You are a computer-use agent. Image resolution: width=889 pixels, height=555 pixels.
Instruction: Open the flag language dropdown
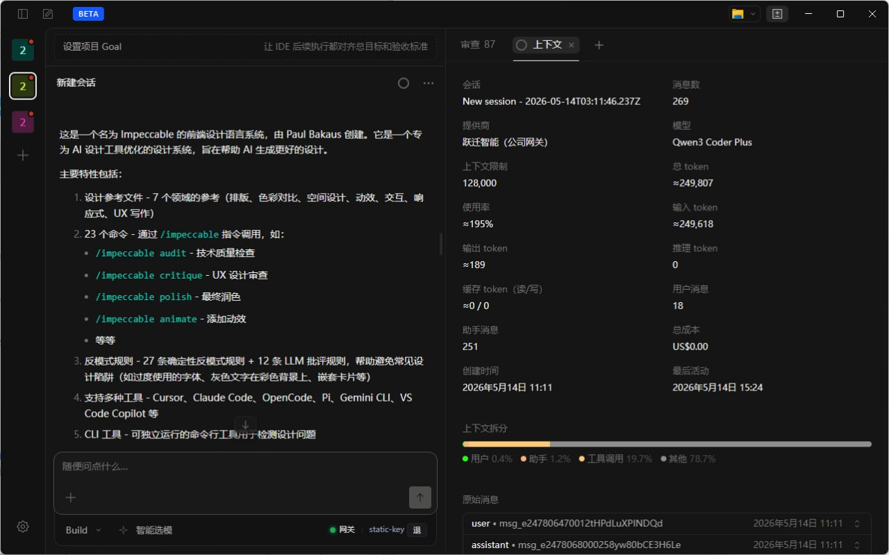coord(745,14)
